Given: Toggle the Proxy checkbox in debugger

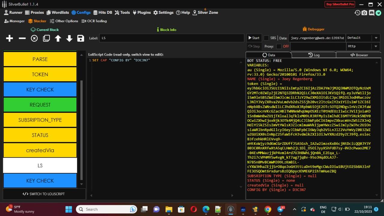Looking at the screenshot, I should [279, 46].
